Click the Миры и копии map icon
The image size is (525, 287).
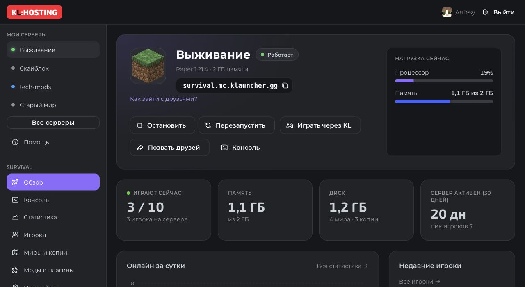click(15, 253)
